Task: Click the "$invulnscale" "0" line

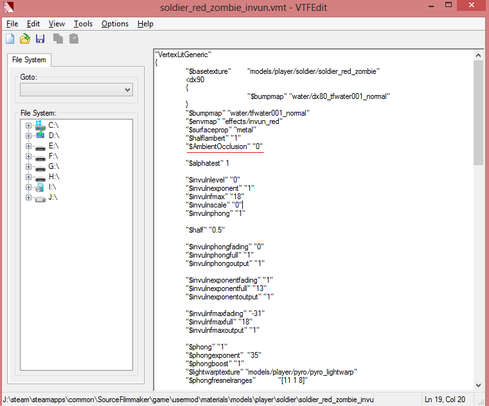Action: pyautogui.click(x=214, y=205)
